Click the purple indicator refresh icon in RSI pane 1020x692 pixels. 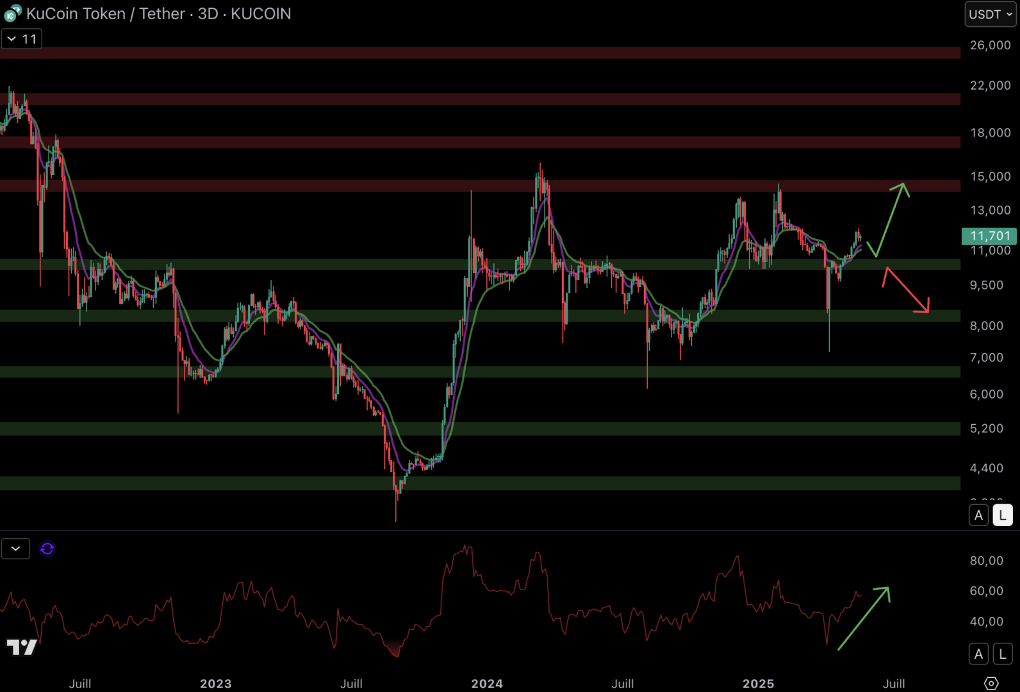pos(47,549)
